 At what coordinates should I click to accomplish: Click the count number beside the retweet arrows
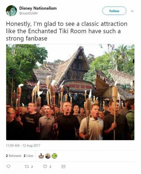pos(32,167)
